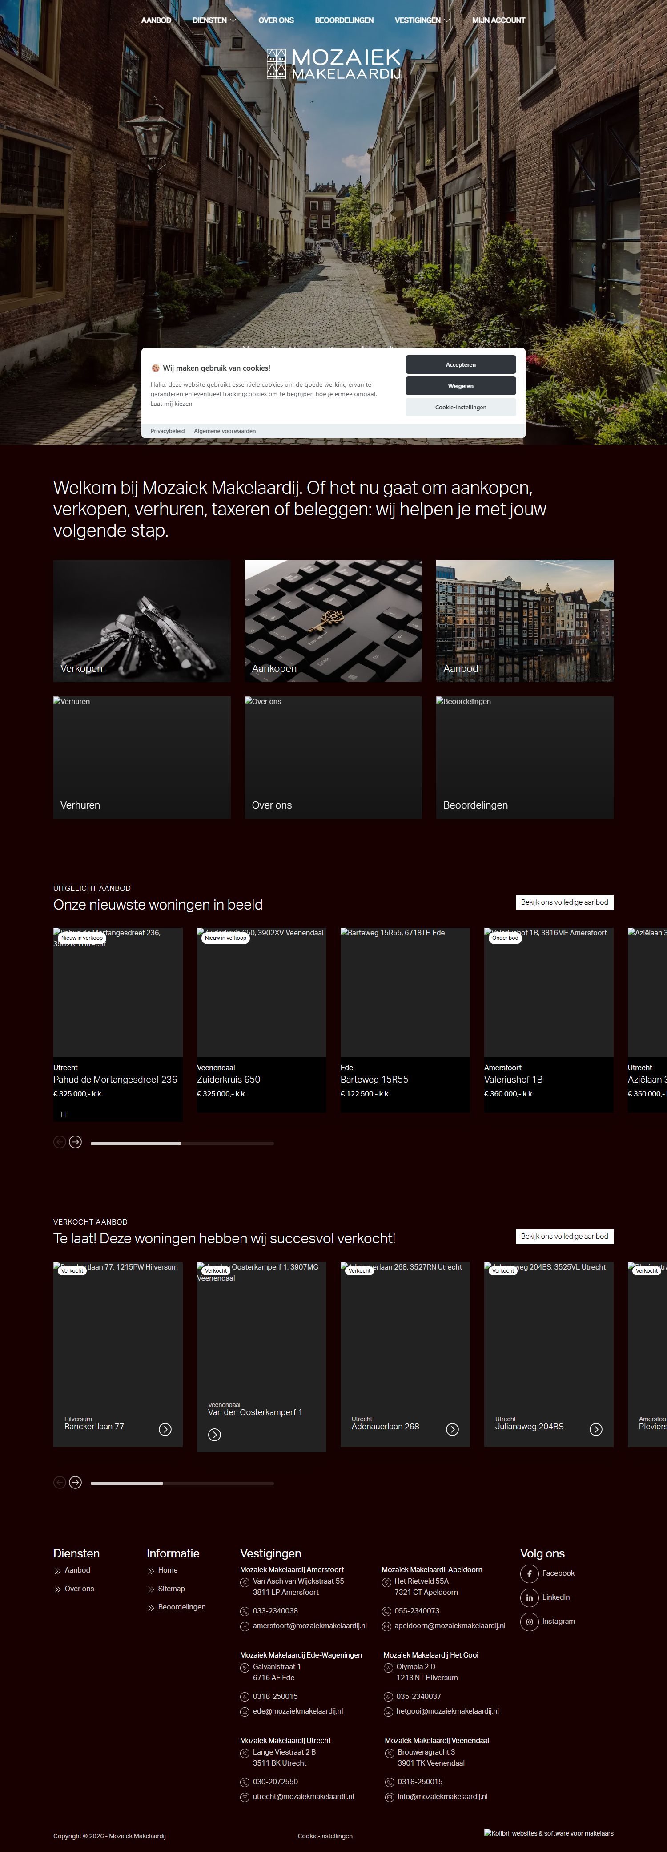Go to Beoordelingen in the top navigation
This screenshot has width=667, height=1852.
click(344, 20)
